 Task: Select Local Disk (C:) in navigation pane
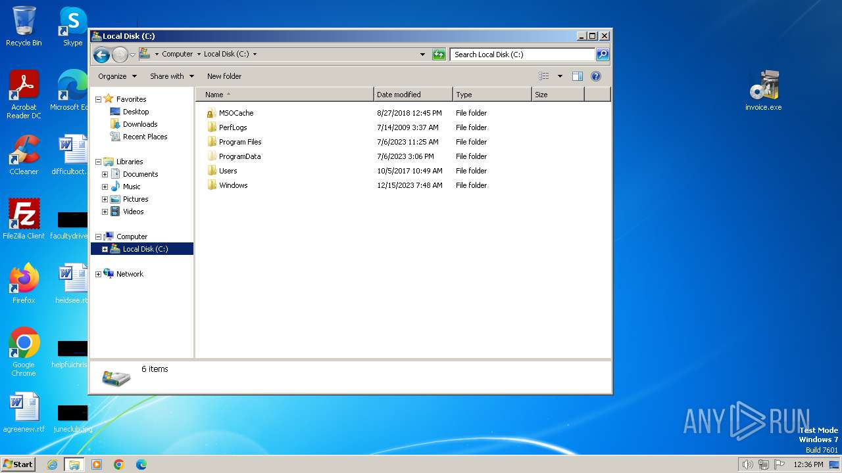145,249
